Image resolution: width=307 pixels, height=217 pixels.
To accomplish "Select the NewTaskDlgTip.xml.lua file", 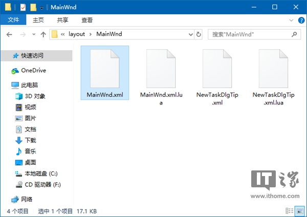I will click(x=273, y=76).
